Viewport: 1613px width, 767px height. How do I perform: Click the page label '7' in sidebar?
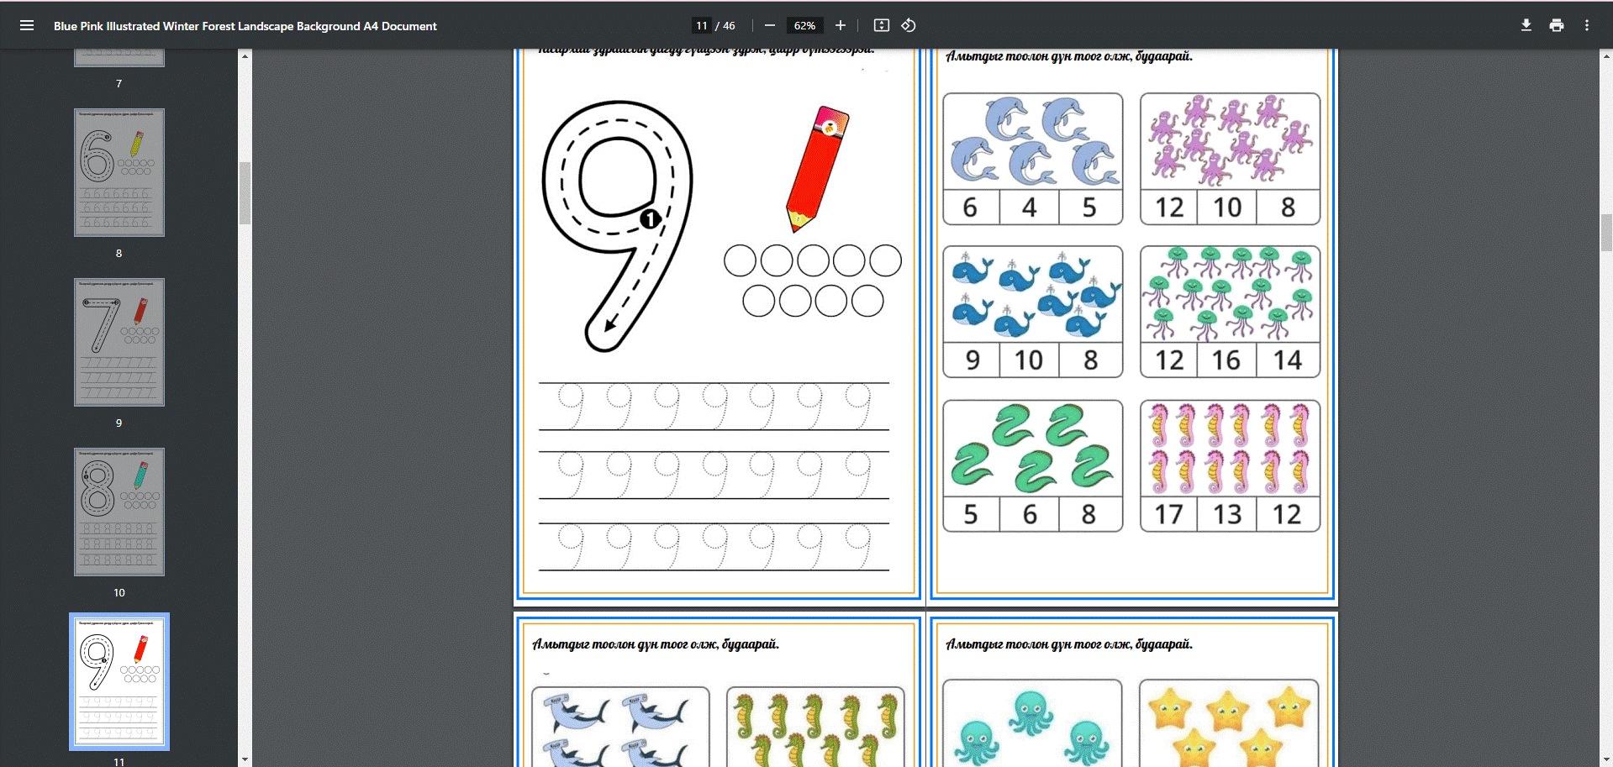[x=119, y=83]
